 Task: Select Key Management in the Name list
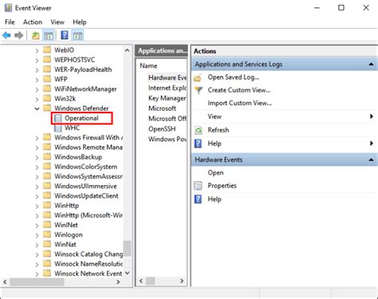[167, 98]
